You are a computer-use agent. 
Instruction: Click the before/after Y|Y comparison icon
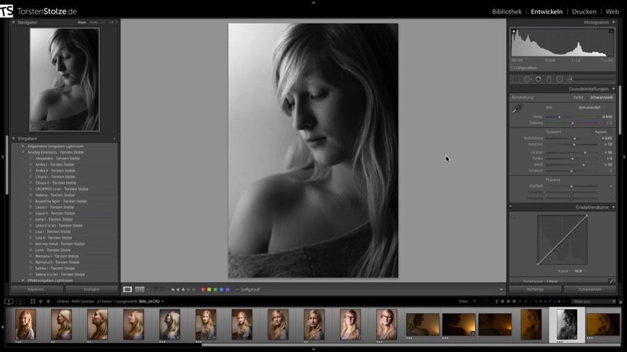tap(140, 289)
